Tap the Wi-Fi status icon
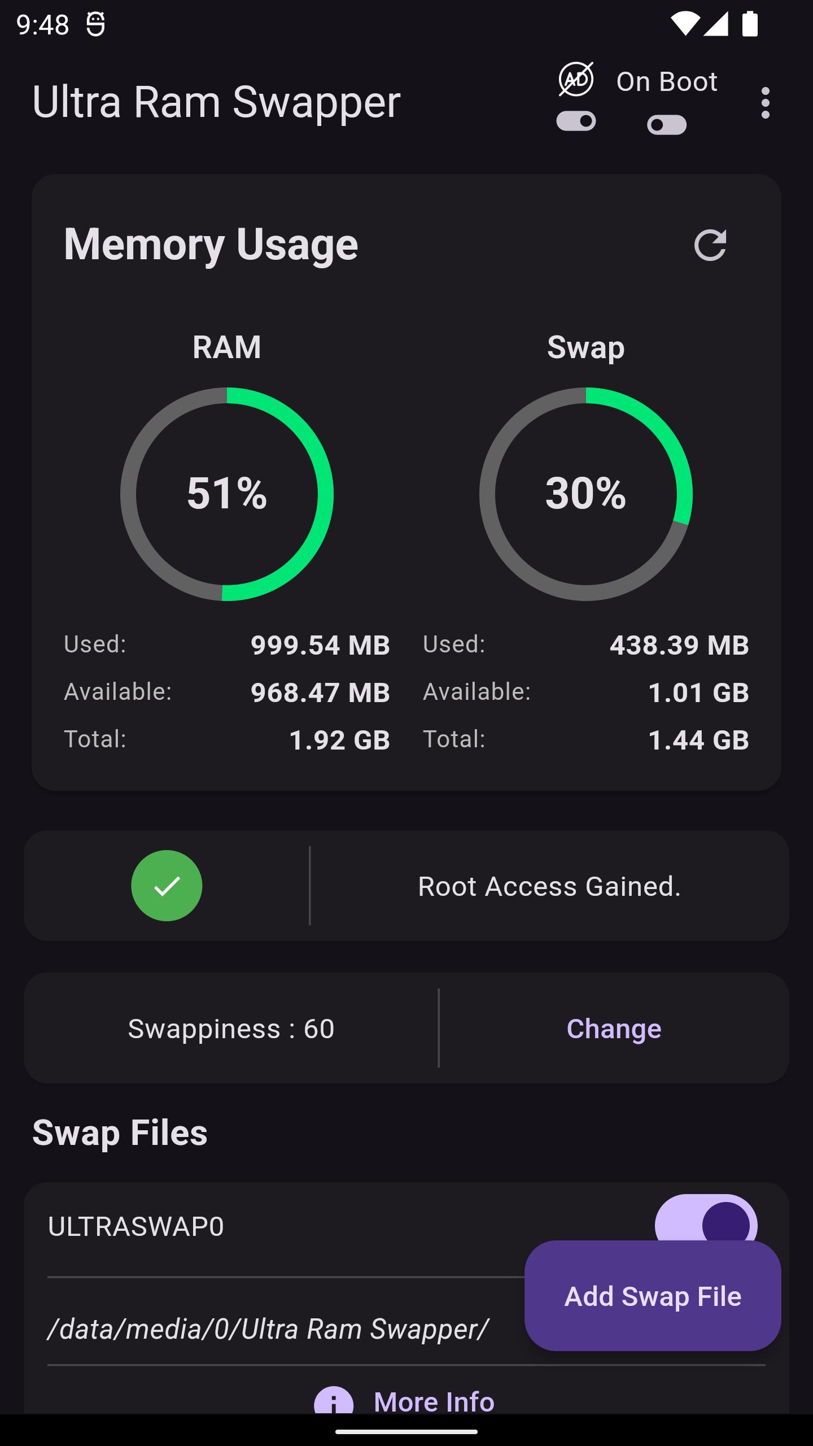Viewport: 813px width, 1446px height. 684,24
